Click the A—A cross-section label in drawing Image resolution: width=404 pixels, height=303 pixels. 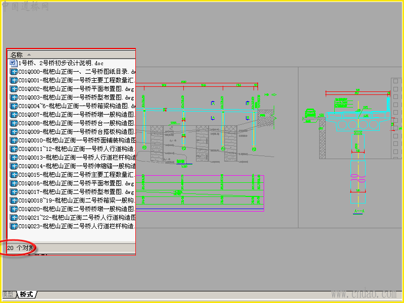[x=359, y=212]
